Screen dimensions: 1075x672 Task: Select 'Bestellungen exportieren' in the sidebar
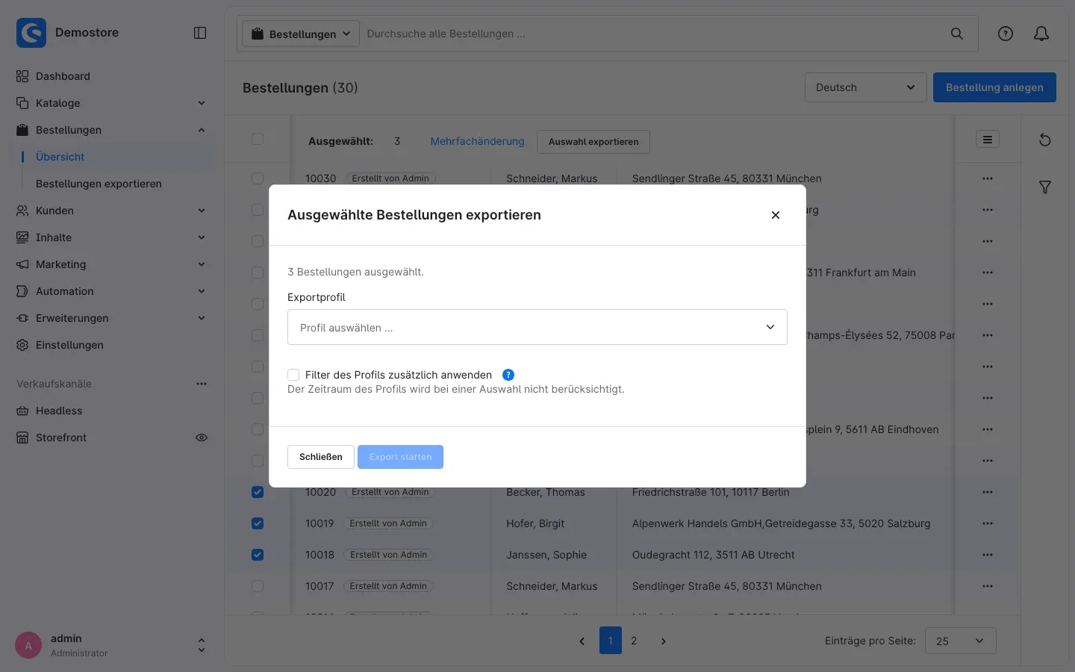coord(99,184)
